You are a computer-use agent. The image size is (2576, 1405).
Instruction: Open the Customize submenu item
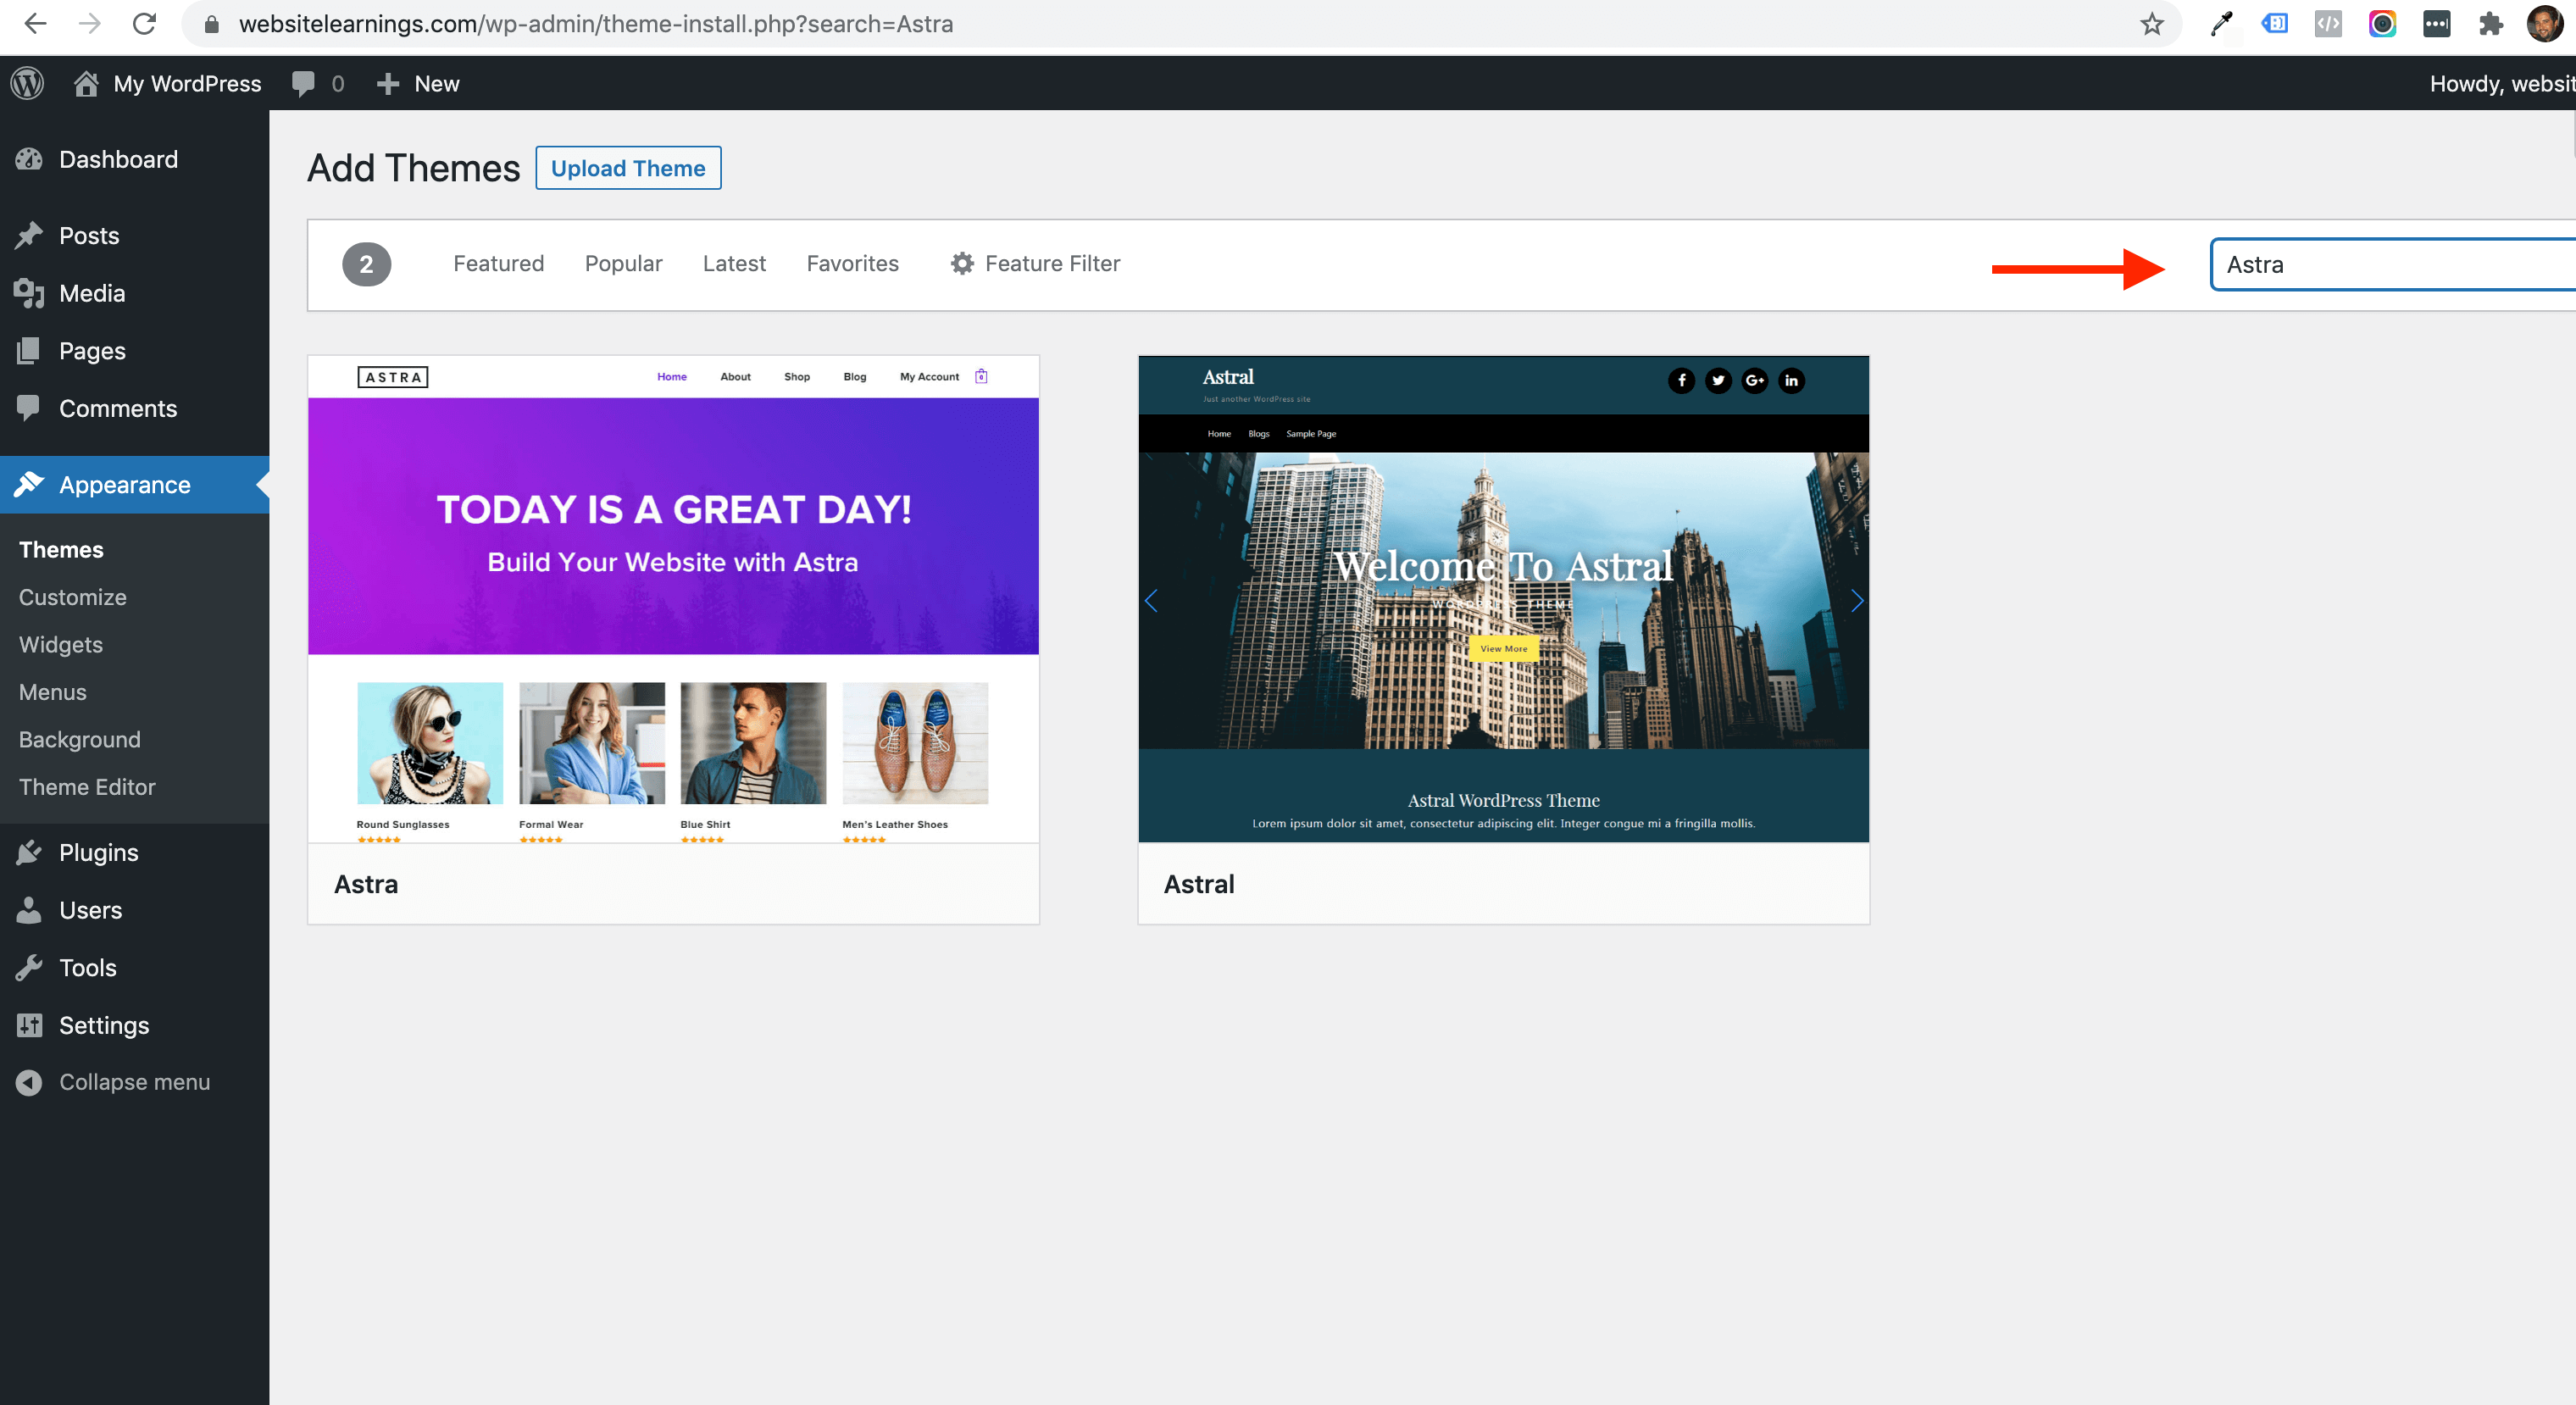point(73,597)
